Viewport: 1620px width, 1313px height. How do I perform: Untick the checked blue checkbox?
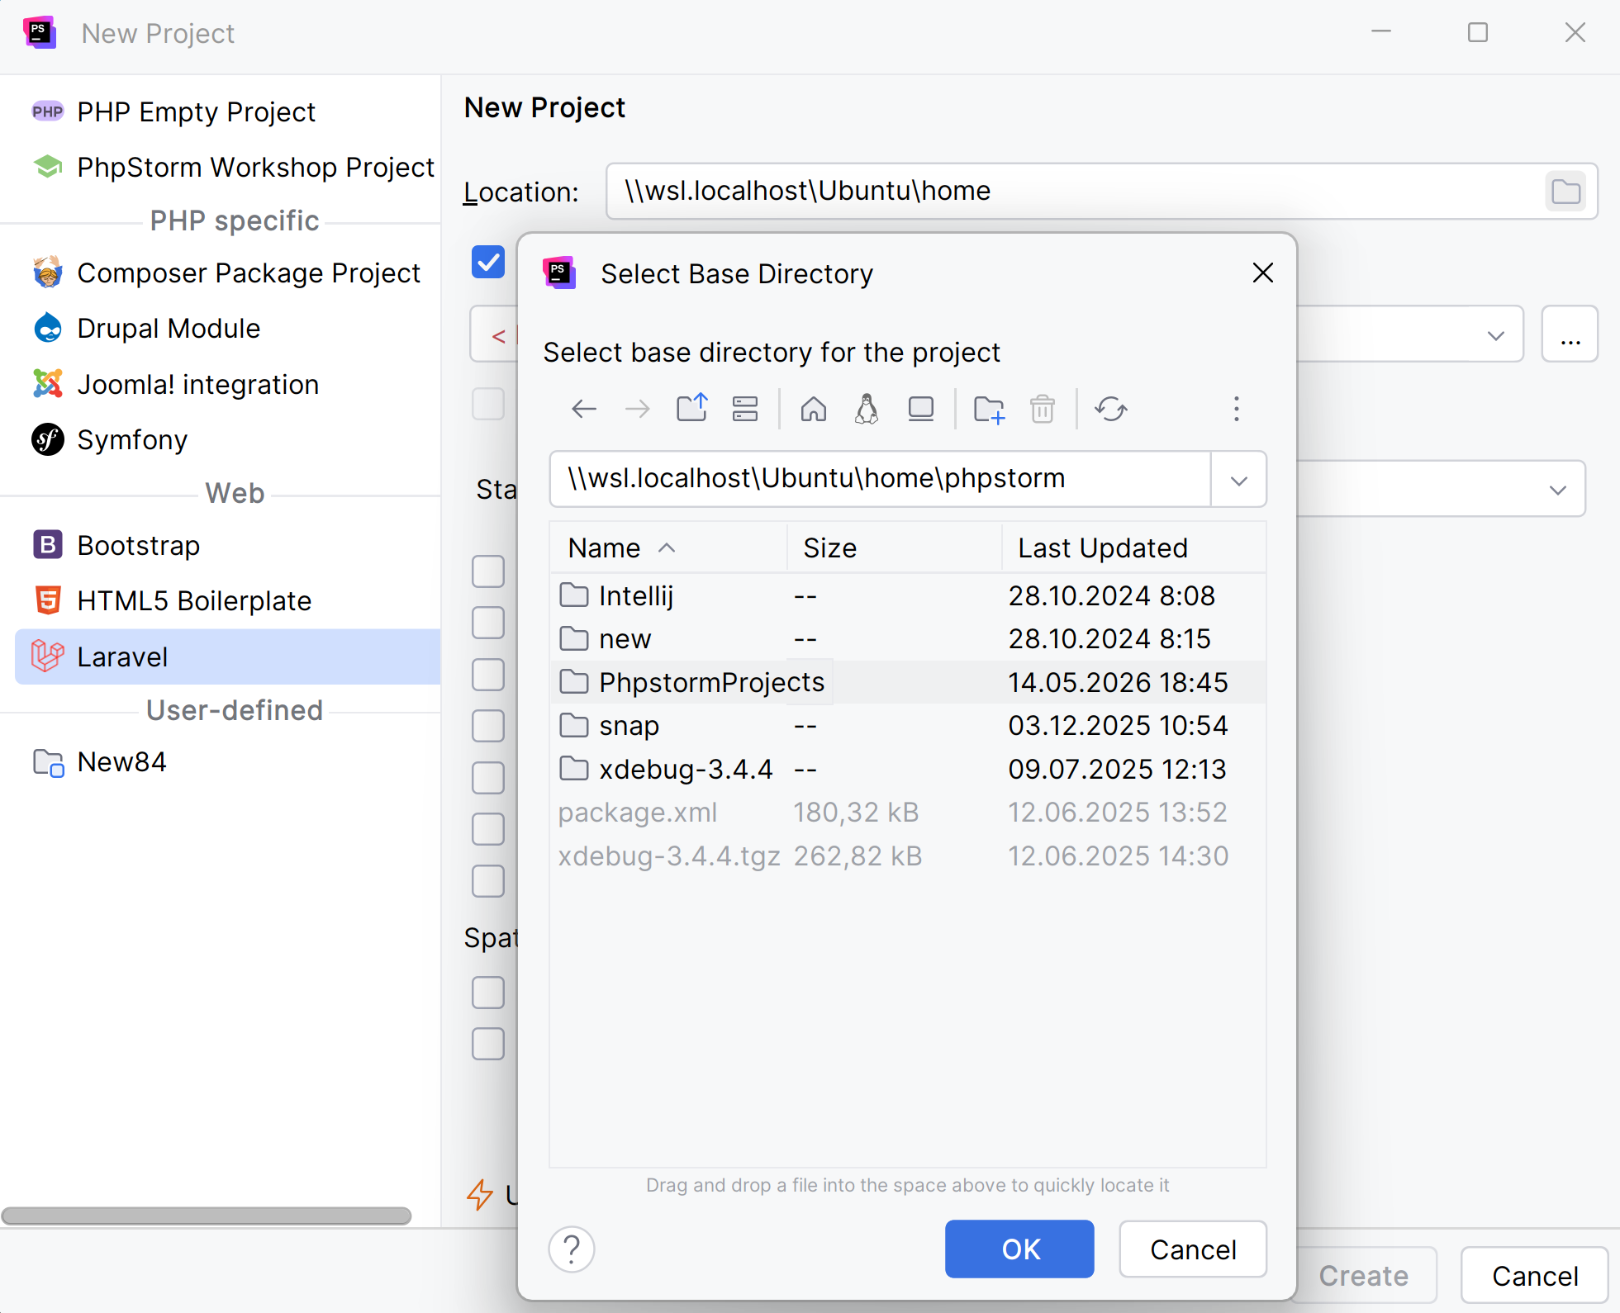[488, 263]
